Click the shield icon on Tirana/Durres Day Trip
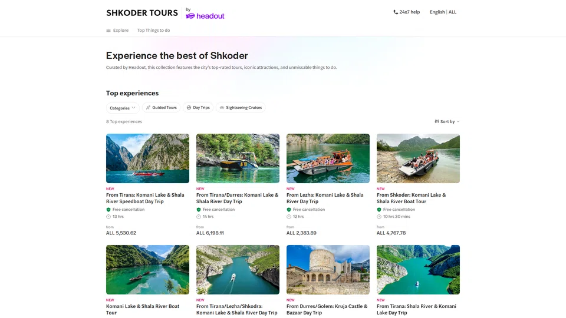Image resolution: width=566 pixels, height=318 pixels. tap(199, 210)
